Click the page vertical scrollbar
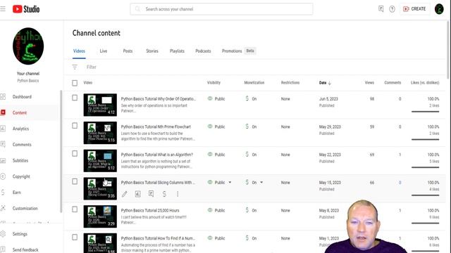451x253 pixels. pos(448,50)
